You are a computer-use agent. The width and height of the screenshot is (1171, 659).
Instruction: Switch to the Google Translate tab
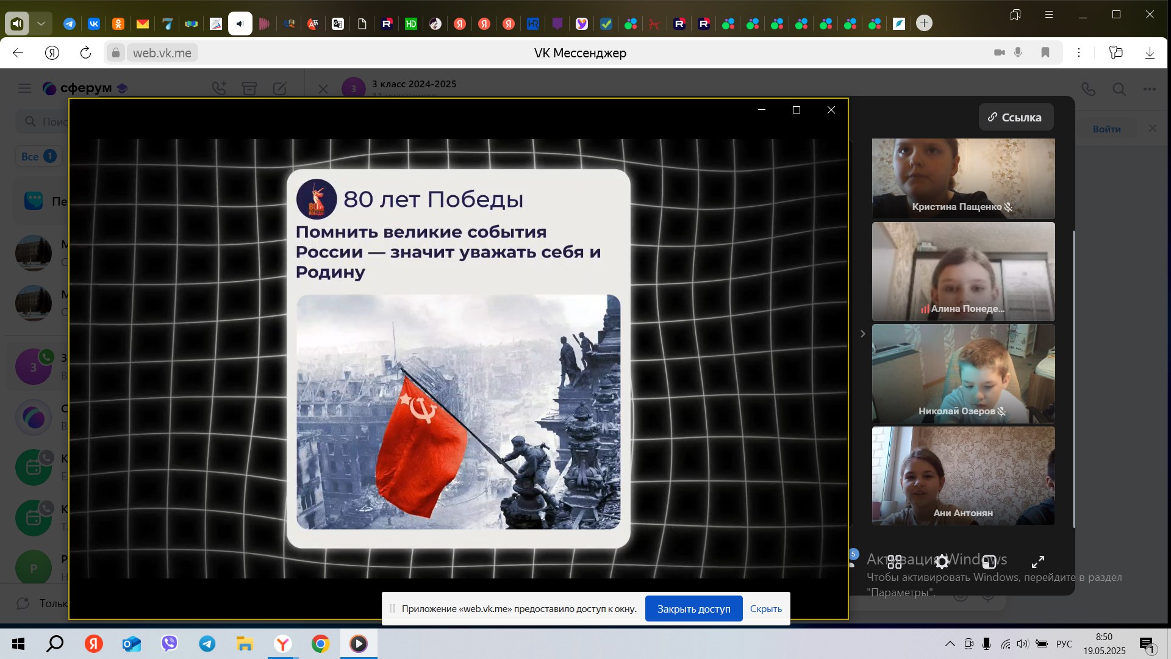338,24
